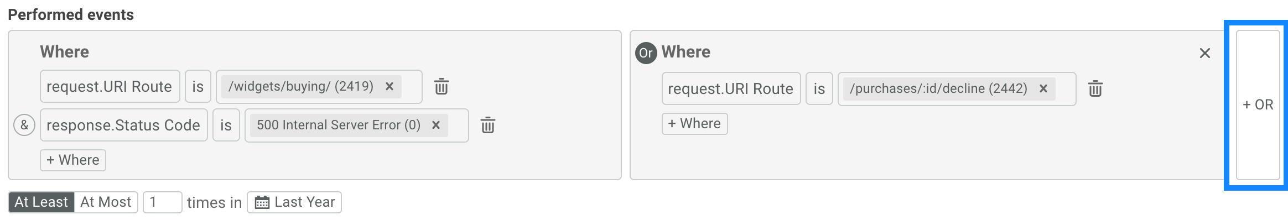
Task: Delete the response.Status Code condition with its trash icon
Action: click(x=487, y=125)
